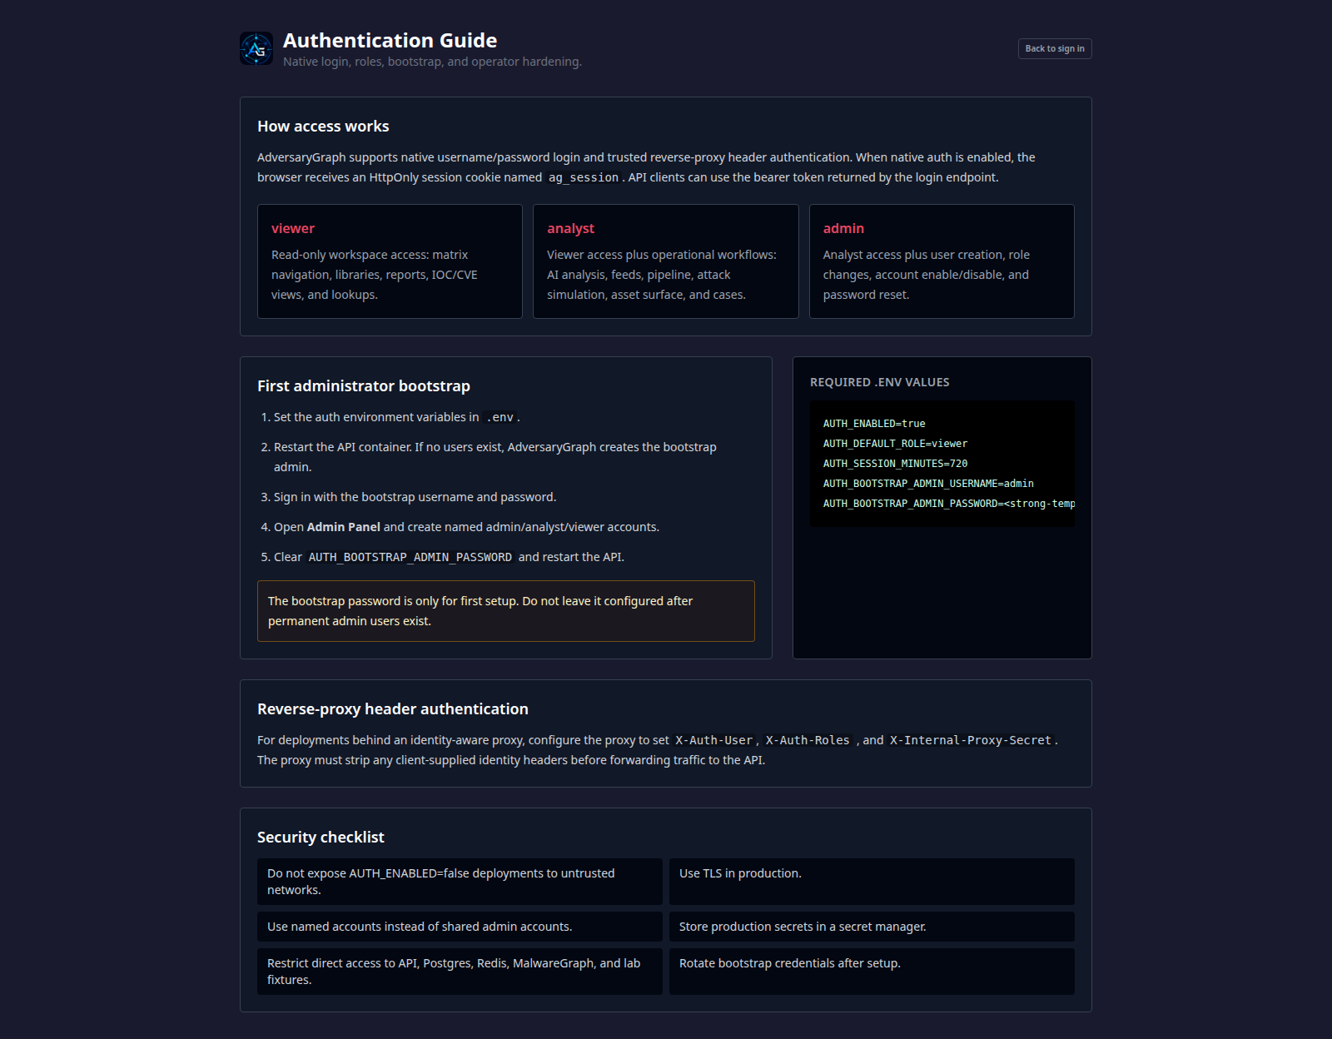
Task: Click checklist item 'Rotate bootstrap credentials after setup.'
Action: click(x=872, y=972)
